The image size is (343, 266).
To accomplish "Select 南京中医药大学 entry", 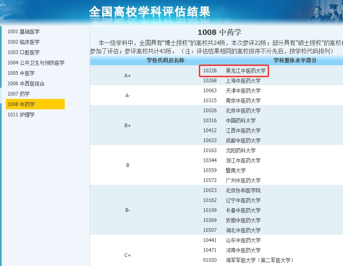I will point(243,101).
